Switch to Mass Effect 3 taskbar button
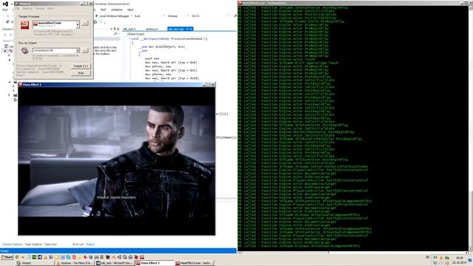The image size is (473, 266). click(154, 263)
